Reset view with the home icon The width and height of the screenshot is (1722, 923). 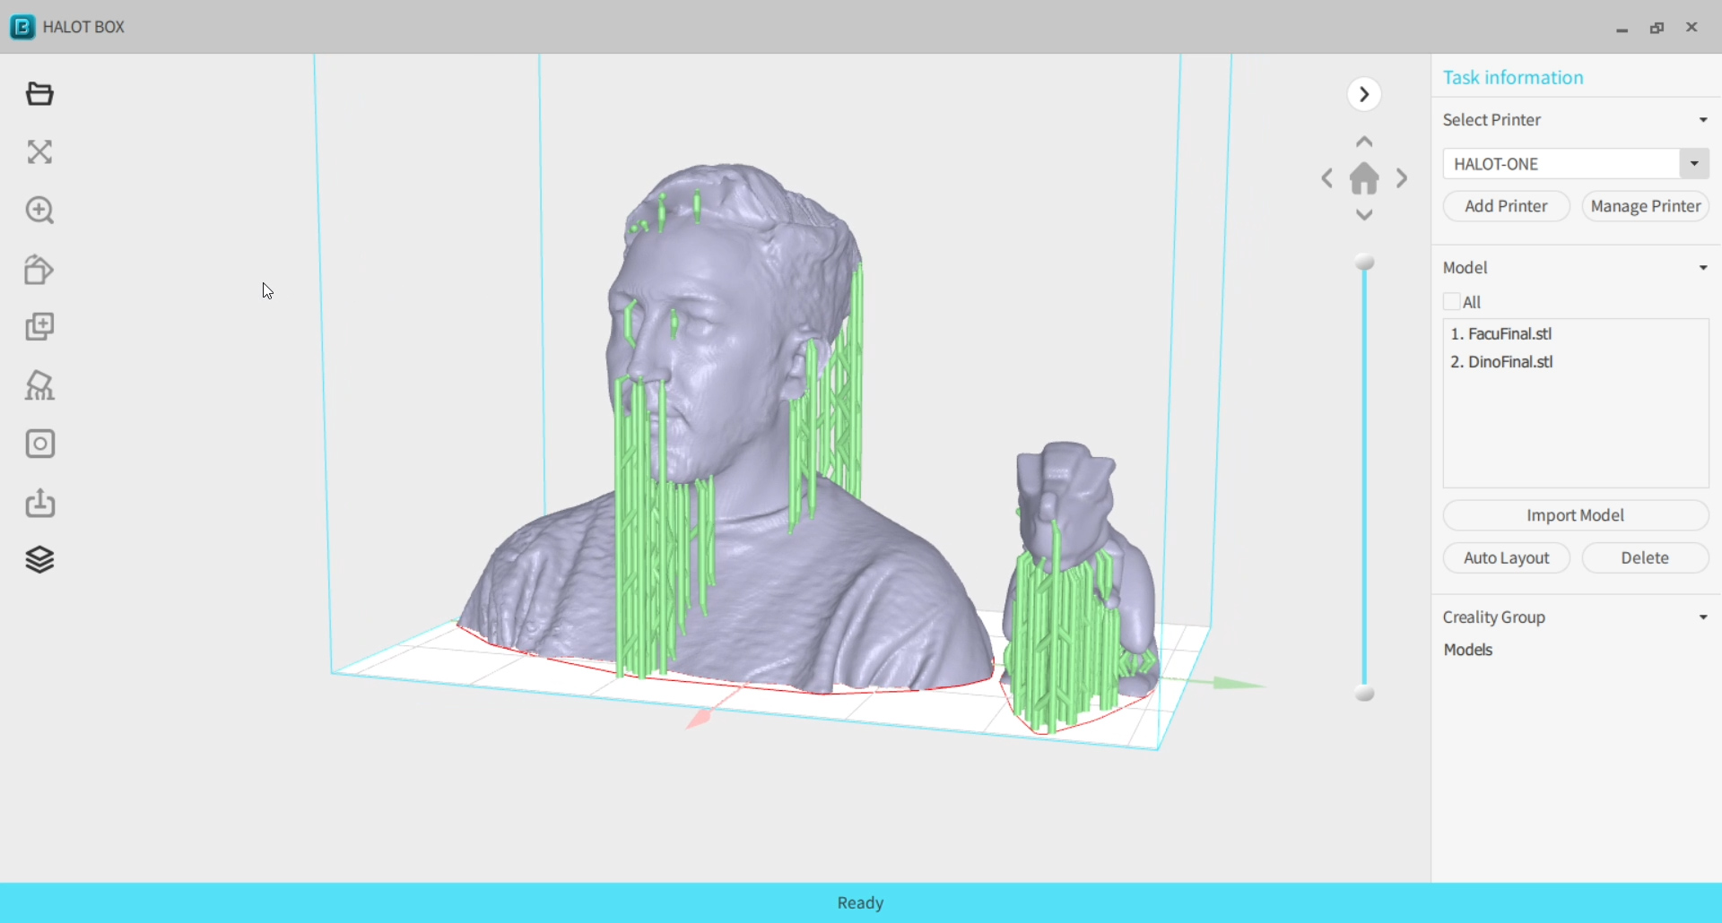point(1363,177)
